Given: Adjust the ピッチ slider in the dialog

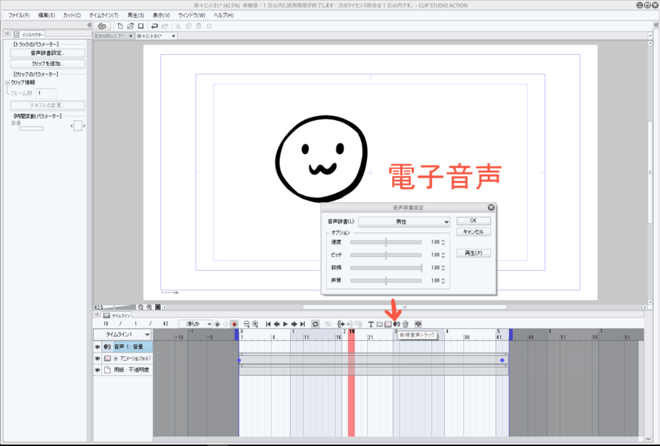Looking at the screenshot, I should pos(387,255).
